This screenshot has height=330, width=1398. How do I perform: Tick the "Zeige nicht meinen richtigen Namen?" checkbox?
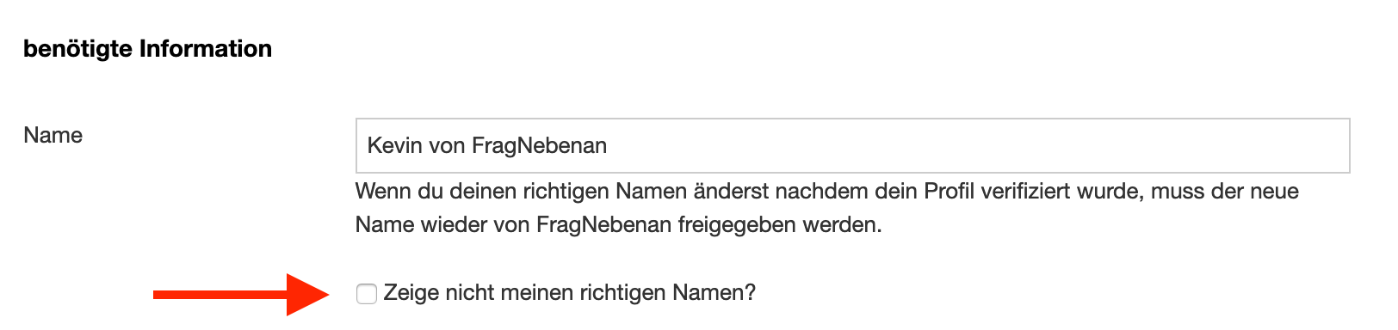click(x=367, y=294)
